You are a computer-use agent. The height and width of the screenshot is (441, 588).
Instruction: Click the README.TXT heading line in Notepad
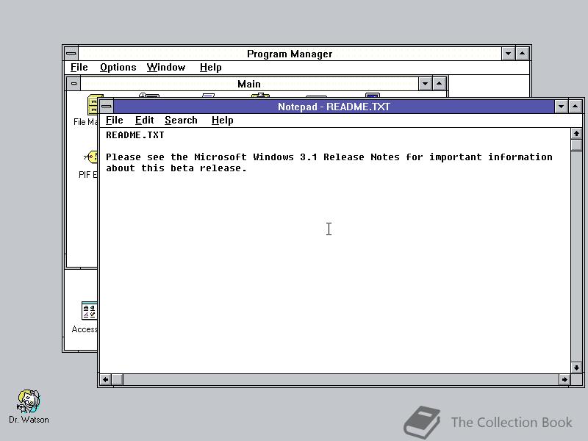[135, 135]
